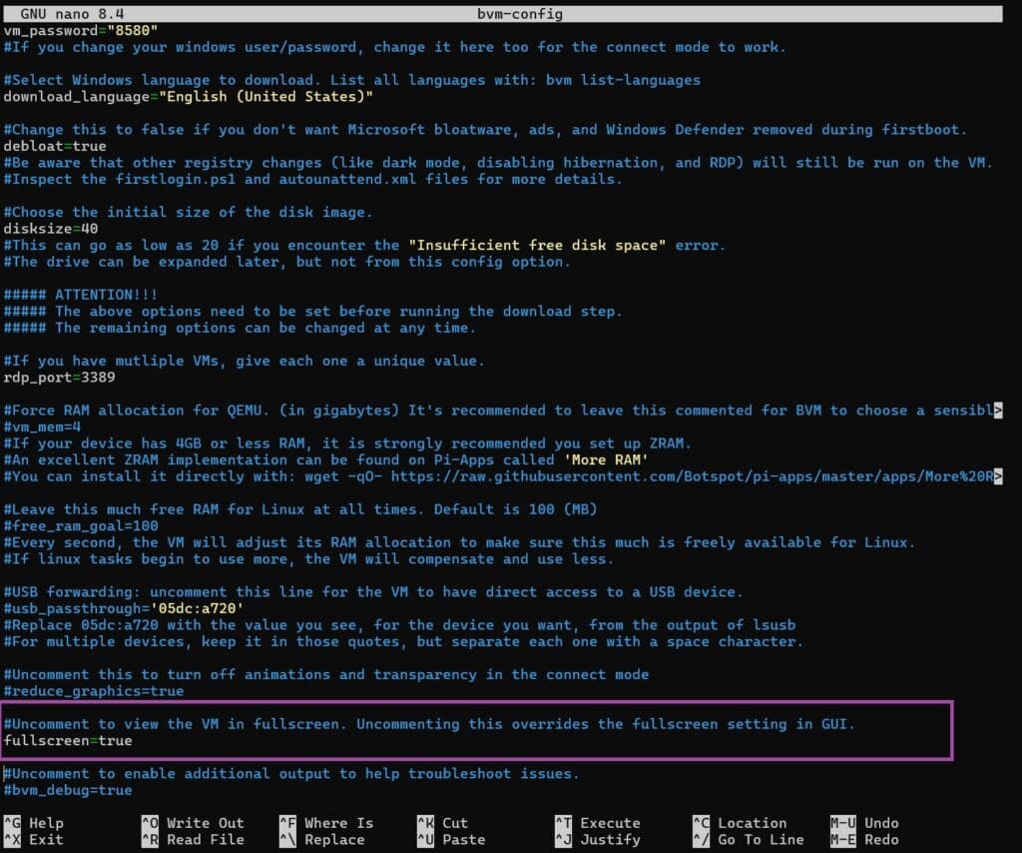The height and width of the screenshot is (853, 1022).
Task: Click the Where Is search shortcut
Action: pyautogui.click(x=338, y=823)
